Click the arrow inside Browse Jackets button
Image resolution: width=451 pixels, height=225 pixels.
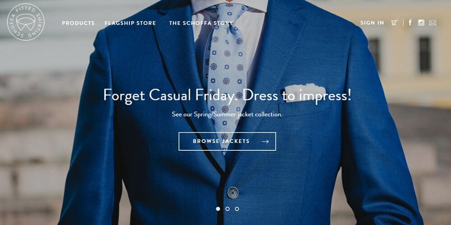265,141
